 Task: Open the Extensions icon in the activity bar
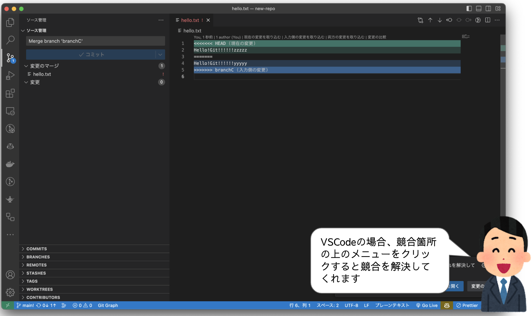(10, 93)
